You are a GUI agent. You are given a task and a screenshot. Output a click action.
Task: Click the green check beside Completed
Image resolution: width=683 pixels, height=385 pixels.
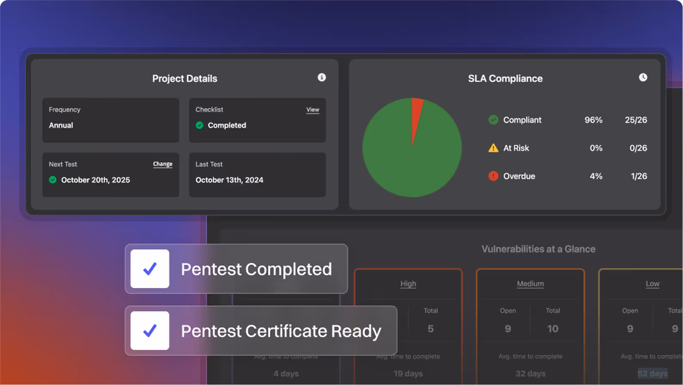tap(199, 125)
